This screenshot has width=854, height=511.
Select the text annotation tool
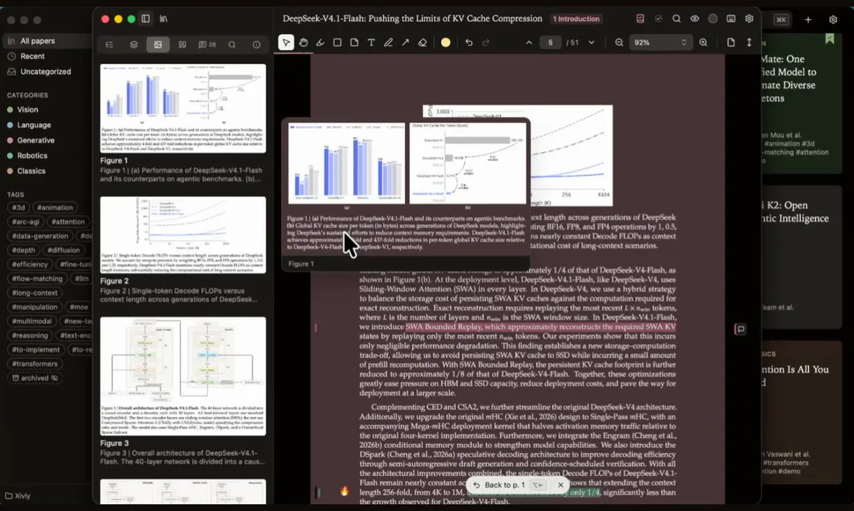[x=371, y=42]
